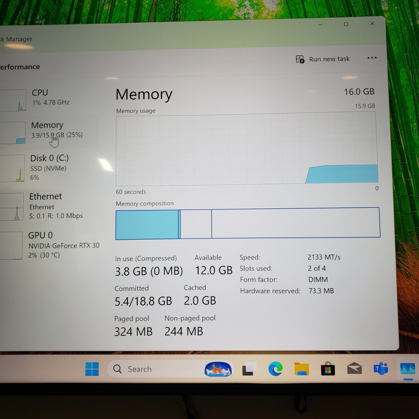Image resolution: width=419 pixels, height=419 pixels.
Task: Open the three-dot more options menu
Action: point(372,58)
